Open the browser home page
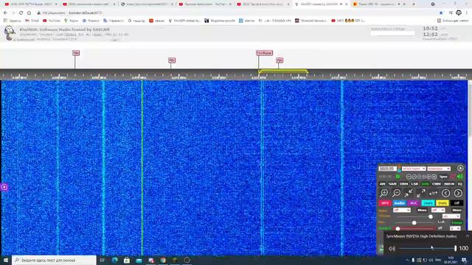The height and width of the screenshot is (265, 472). [x=29, y=13]
